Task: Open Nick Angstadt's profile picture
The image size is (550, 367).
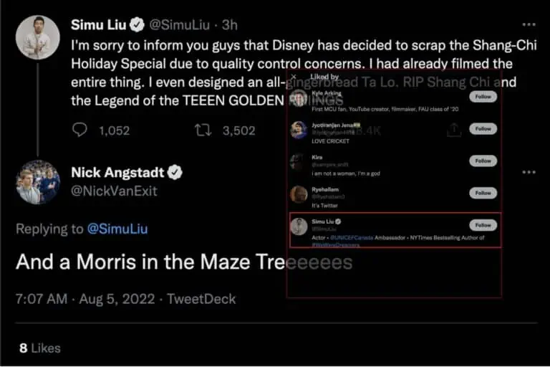Action: click(x=37, y=181)
